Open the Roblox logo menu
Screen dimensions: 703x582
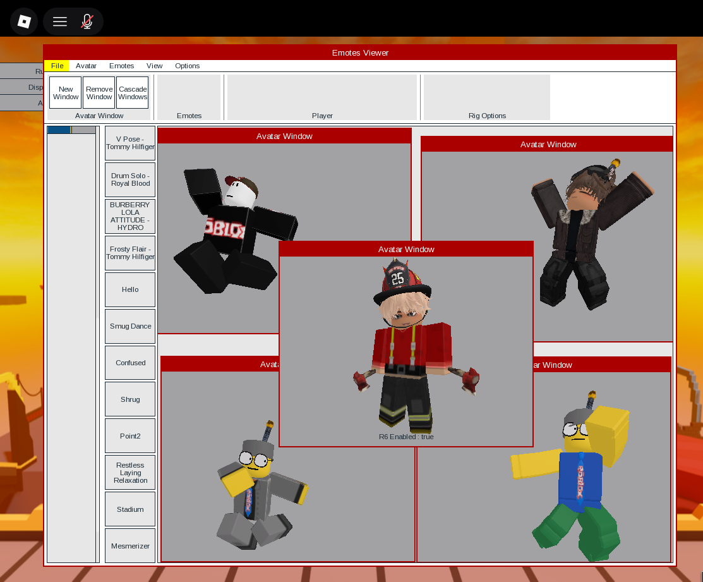[x=24, y=21]
